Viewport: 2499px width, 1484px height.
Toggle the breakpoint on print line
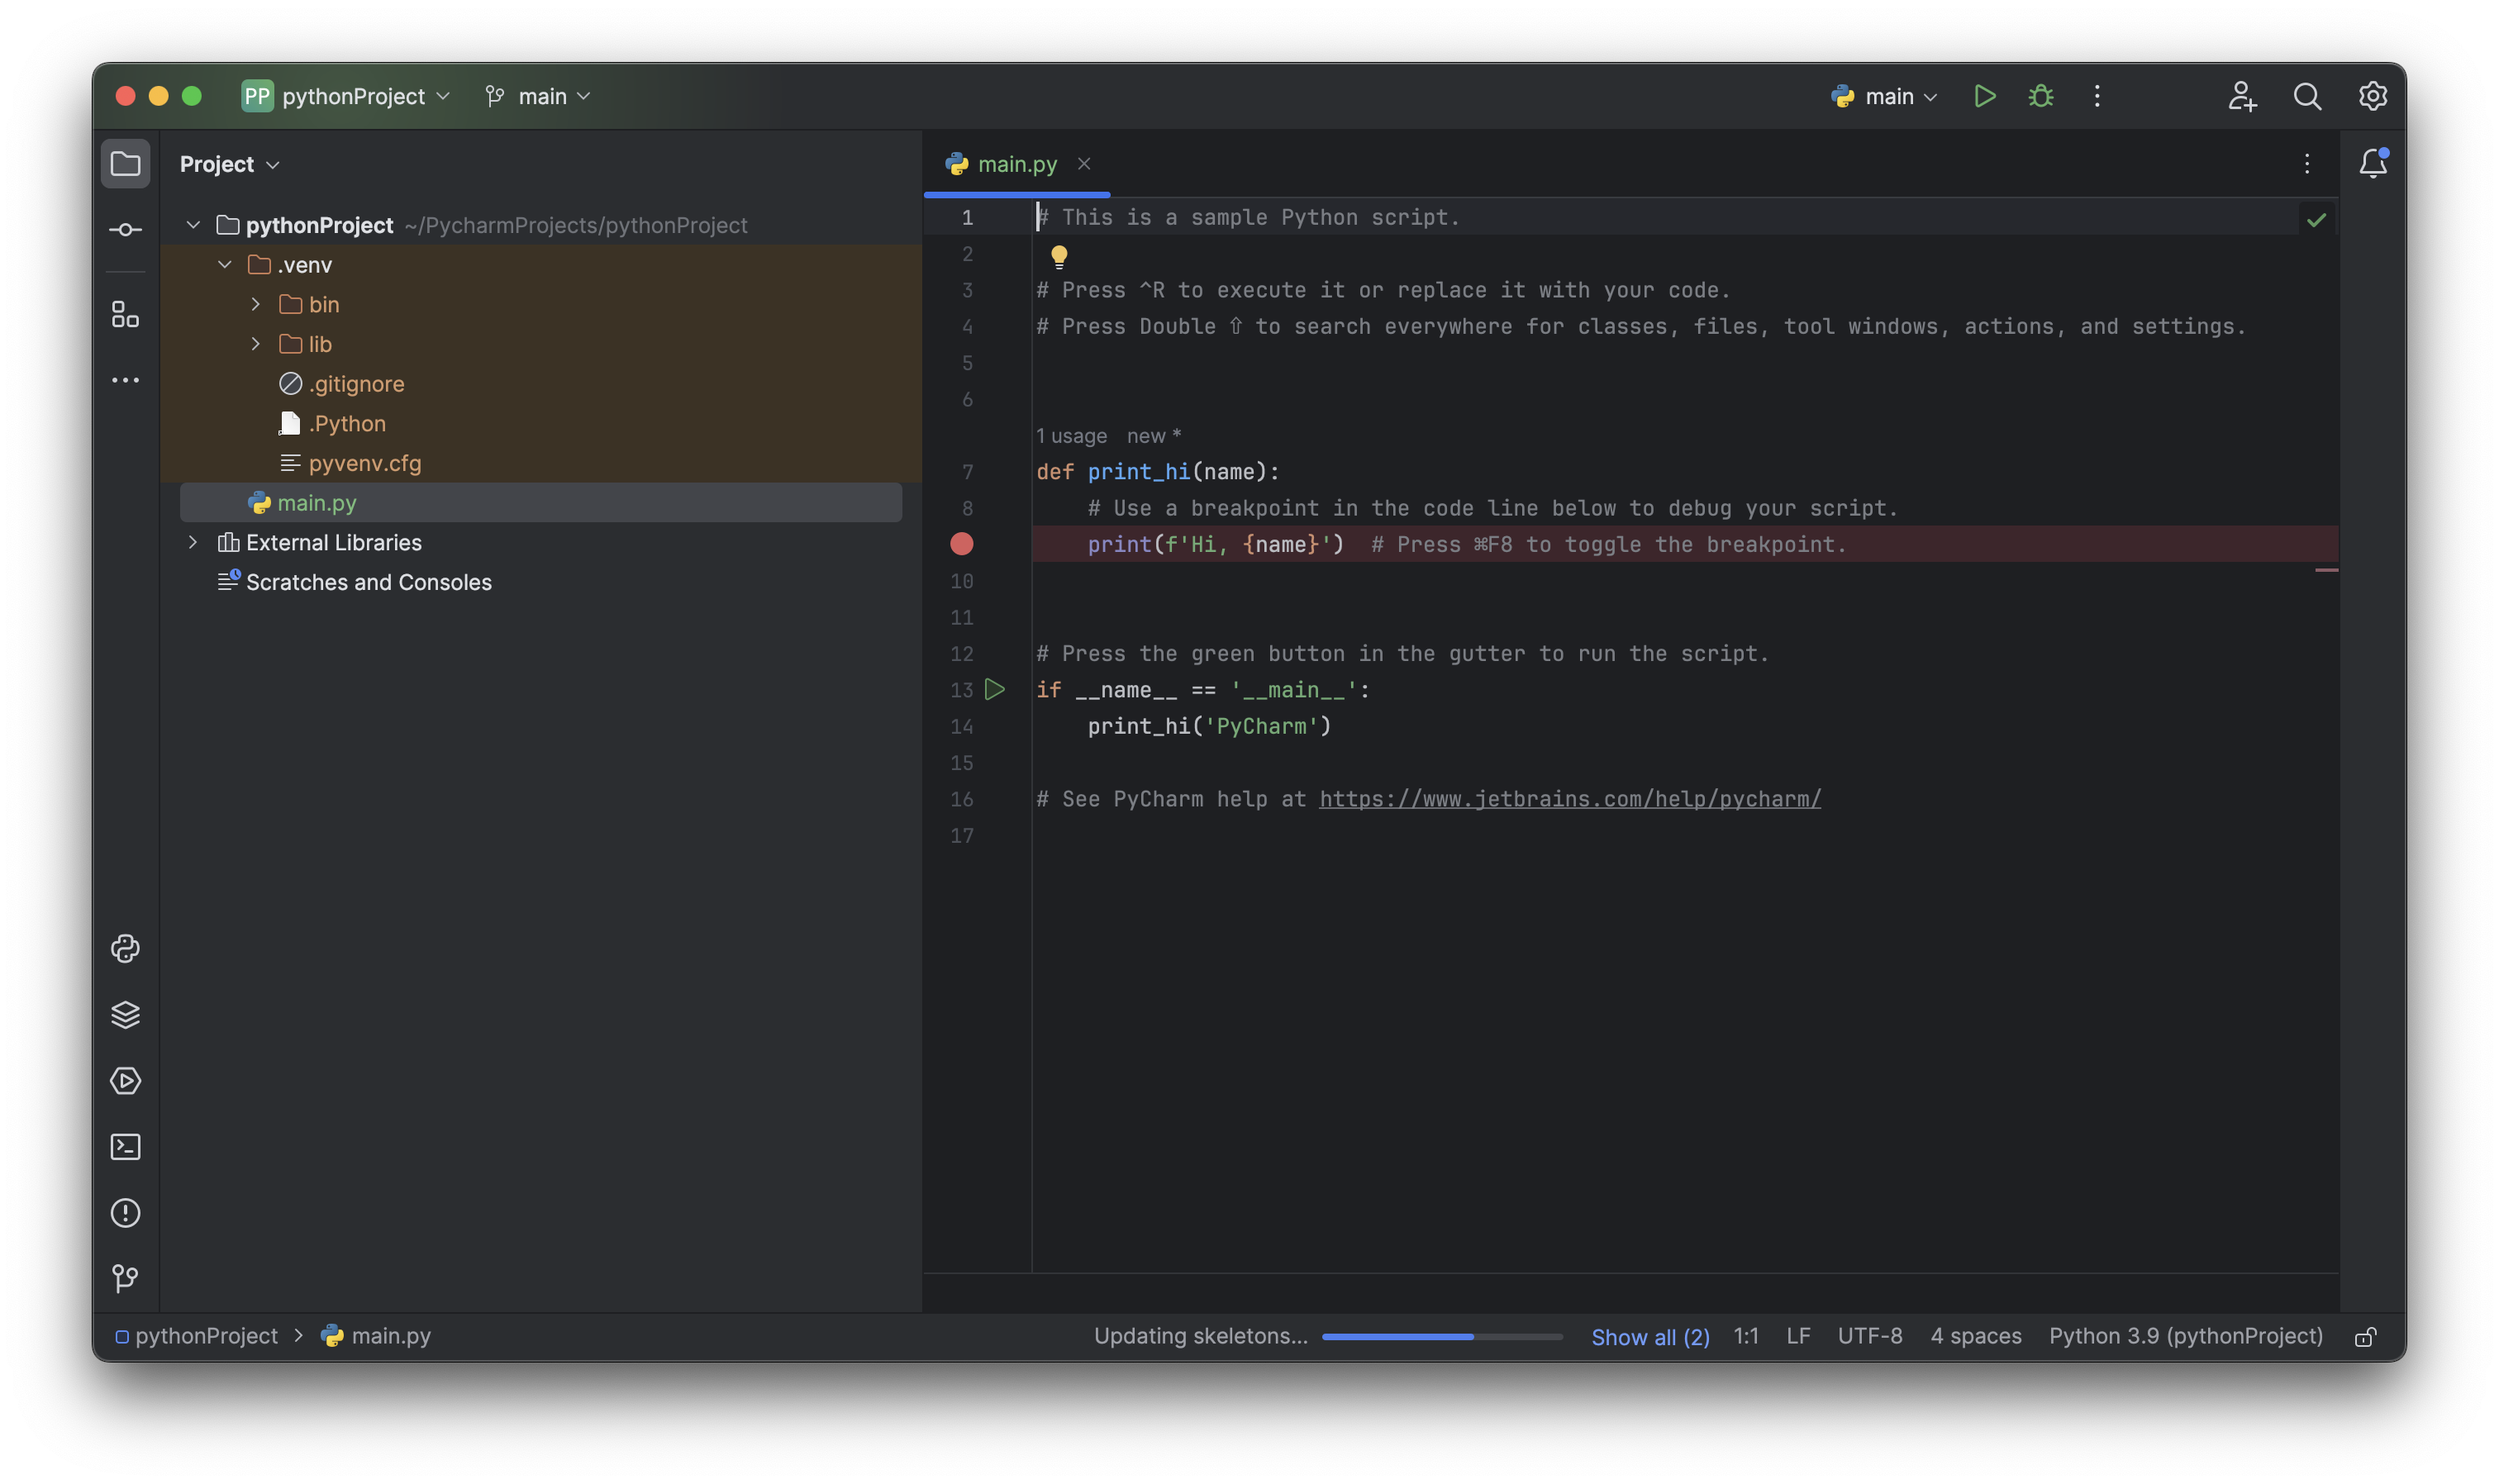(x=961, y=544)
